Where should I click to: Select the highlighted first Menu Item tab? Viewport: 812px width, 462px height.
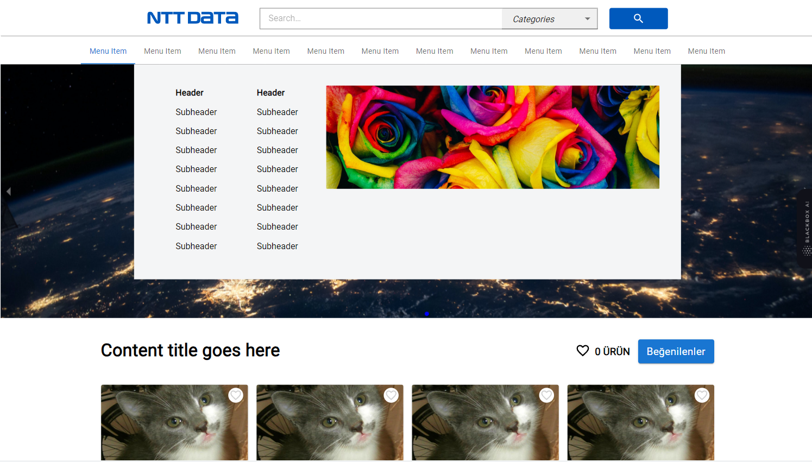click(x=108, y=50)
